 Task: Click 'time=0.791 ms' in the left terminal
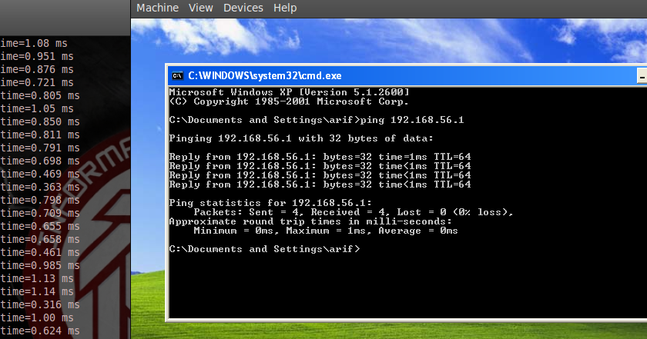40,148
